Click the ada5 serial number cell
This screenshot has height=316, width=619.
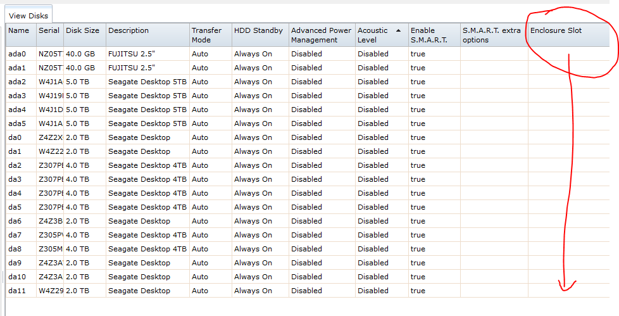click(x=50, y=123)
